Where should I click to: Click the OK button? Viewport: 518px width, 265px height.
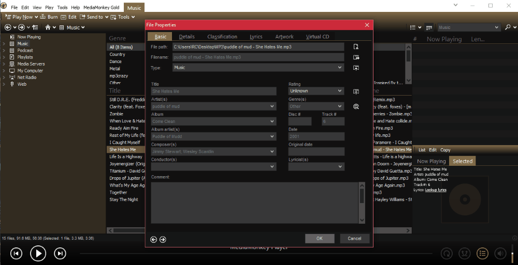tap(320, 238)
